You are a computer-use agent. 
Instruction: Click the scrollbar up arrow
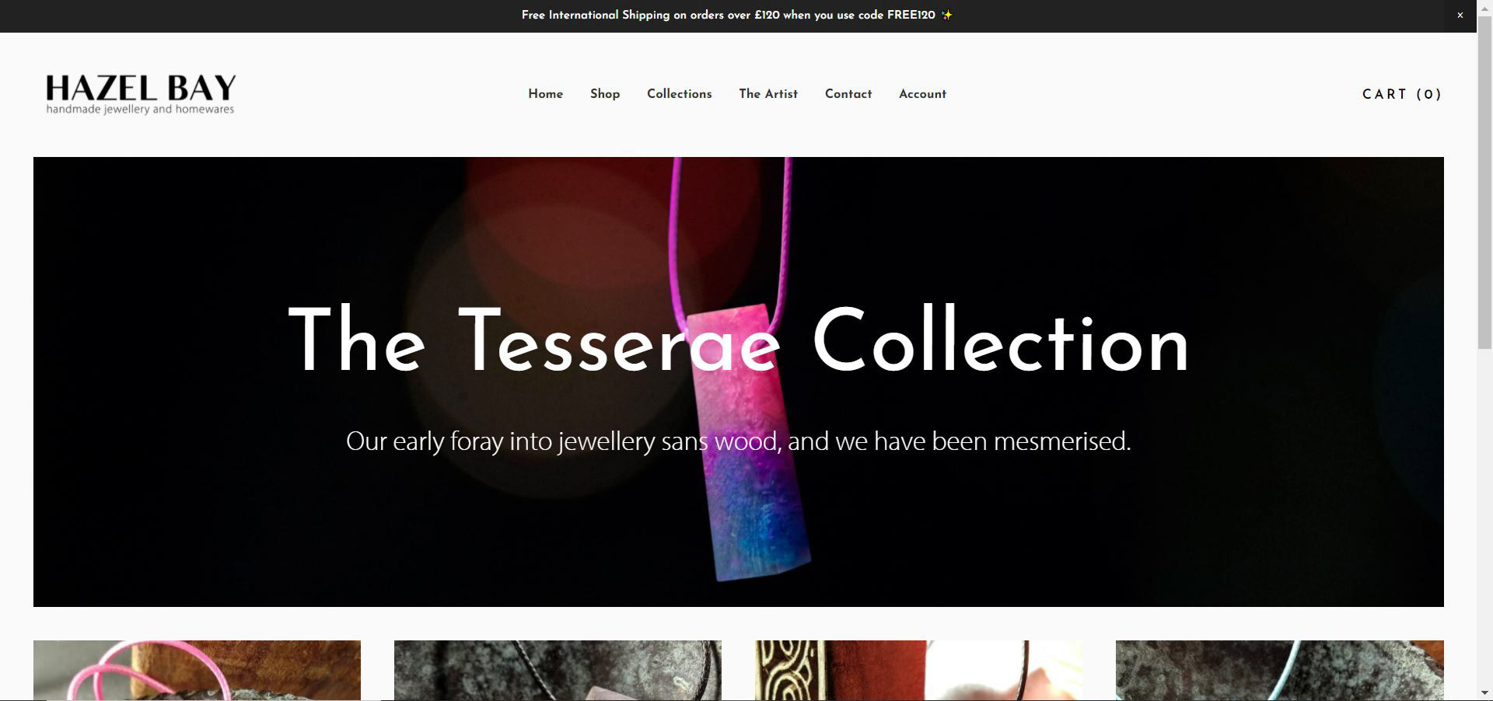click(1484, 7)
